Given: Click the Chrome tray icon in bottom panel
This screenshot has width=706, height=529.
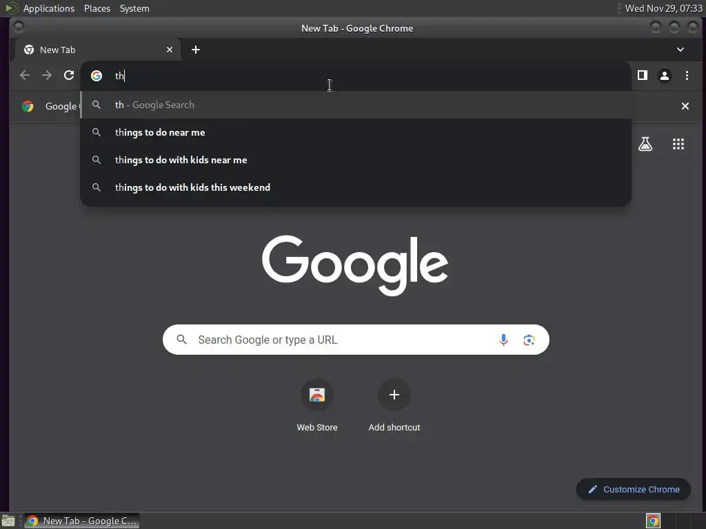Looking at the screenshot, I should [653, 521].
